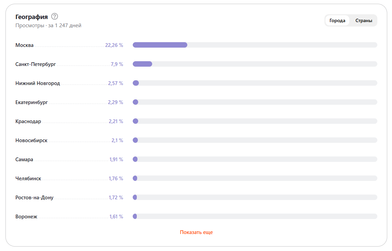The height and width of the screenshot is (251, 392).
Task: Click the Показать еще link
Action: pos(196,232)
